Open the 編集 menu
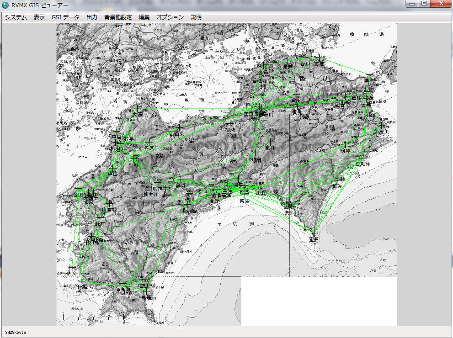Image resolution: width=453 pixels, height=338 pixels. tap(144, 17)
